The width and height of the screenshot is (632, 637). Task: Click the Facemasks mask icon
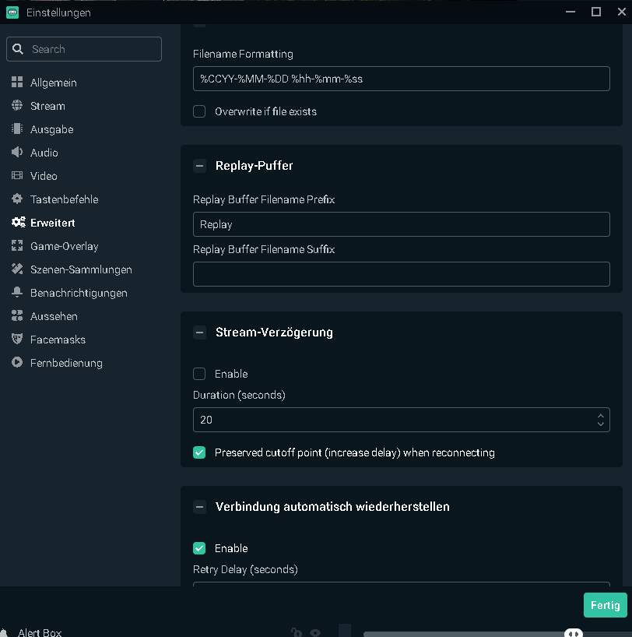[17, 340]
